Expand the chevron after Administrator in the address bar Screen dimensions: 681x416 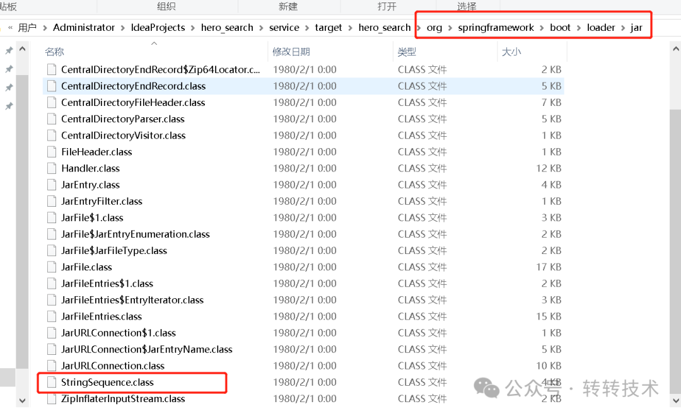tap(122, 28)
